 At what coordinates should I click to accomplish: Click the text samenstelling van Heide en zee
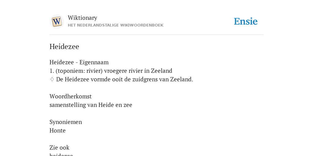tap(91, 105)
